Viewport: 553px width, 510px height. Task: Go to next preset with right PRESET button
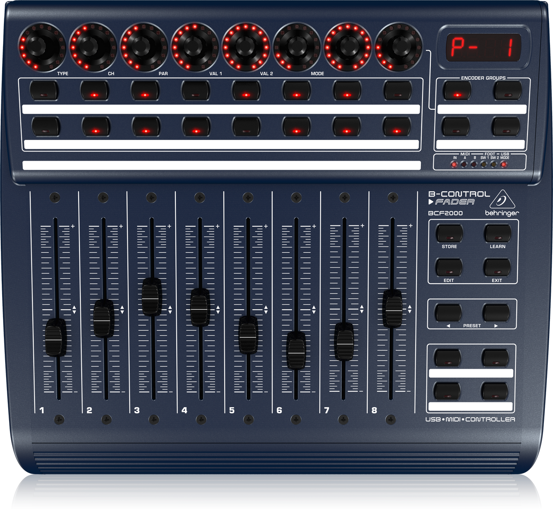click(x=496, y=313)
